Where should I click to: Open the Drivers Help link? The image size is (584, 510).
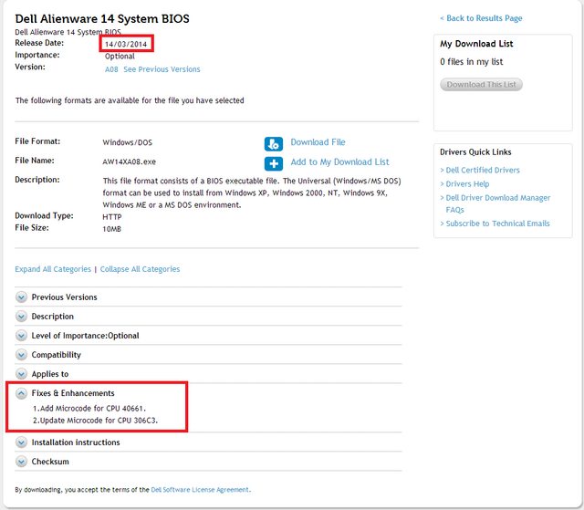point(467,184)
